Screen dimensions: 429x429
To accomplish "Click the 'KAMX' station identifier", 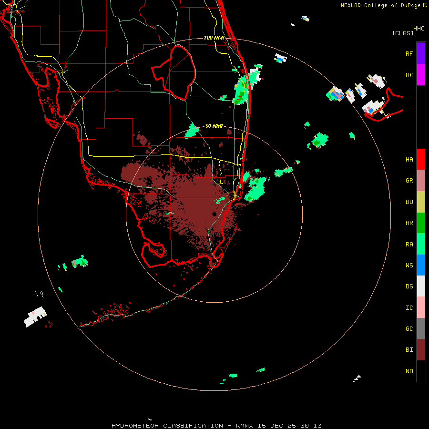I will (x=245, y=426).
